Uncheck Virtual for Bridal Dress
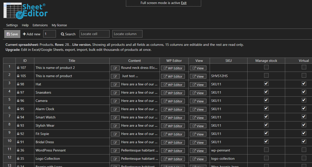This screenshot has height=167, width=312. pyautogui.click(x=304, y=141)
